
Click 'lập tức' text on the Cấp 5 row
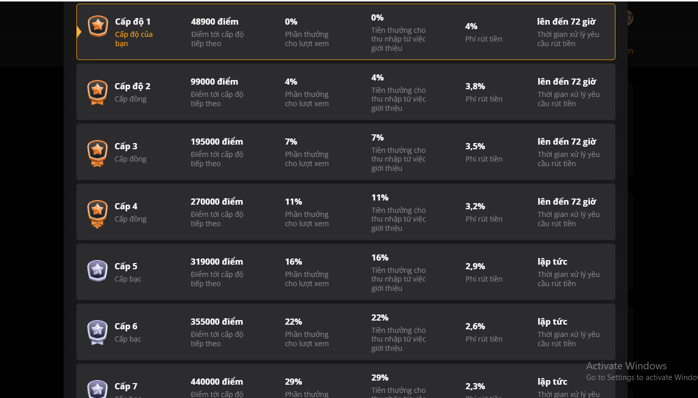click(x=552, y=262)
